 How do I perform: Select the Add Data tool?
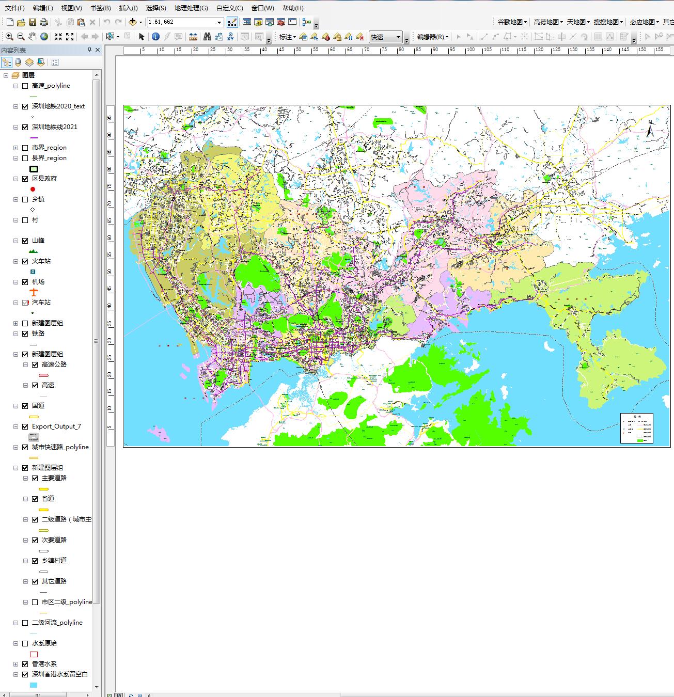[x=133, y=22]
